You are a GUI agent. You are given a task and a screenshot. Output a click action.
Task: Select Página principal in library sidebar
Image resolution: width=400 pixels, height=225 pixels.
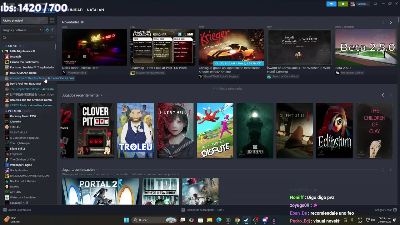click(24, 20)
